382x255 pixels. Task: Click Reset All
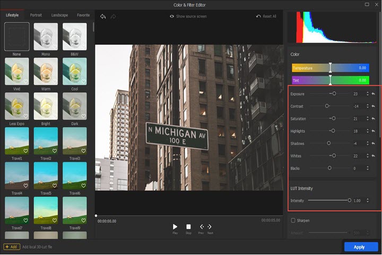pos(266,16)
